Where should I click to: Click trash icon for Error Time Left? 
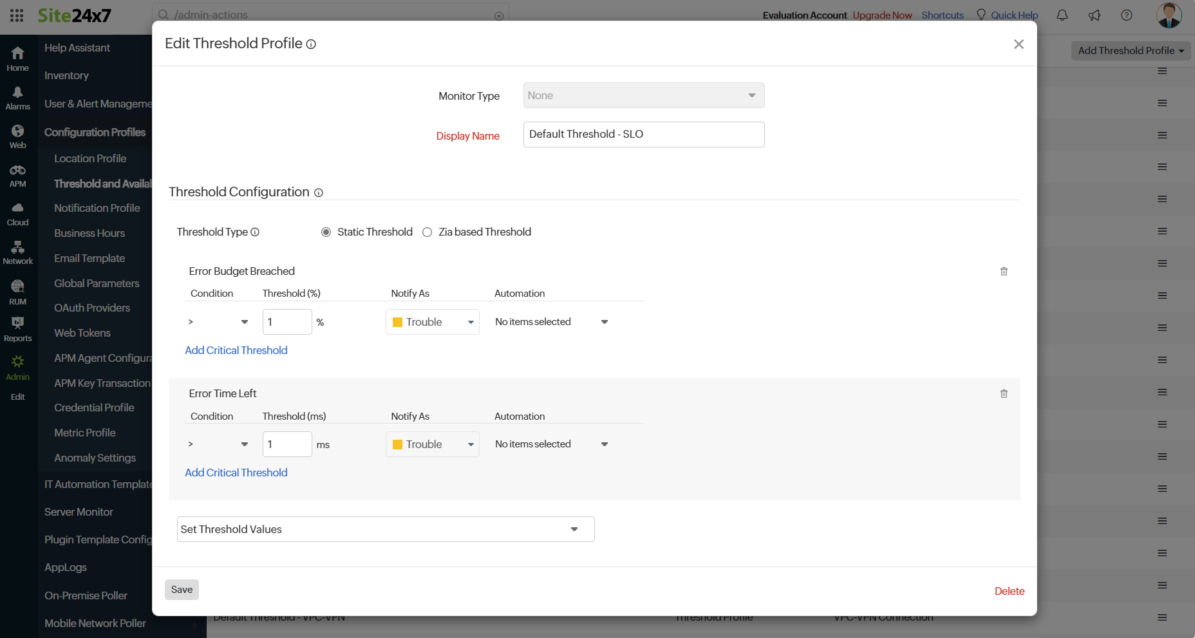click(1003, 393)
